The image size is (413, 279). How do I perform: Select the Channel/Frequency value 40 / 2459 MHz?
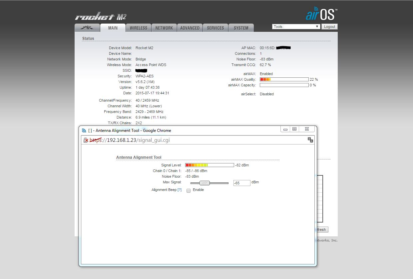(147, 100)
